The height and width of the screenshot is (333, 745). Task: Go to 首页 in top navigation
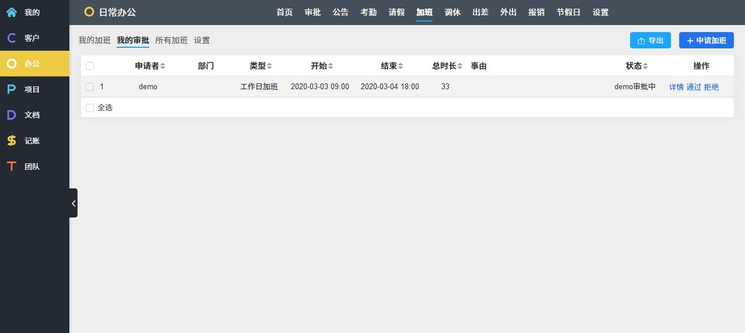pos(284,12)
